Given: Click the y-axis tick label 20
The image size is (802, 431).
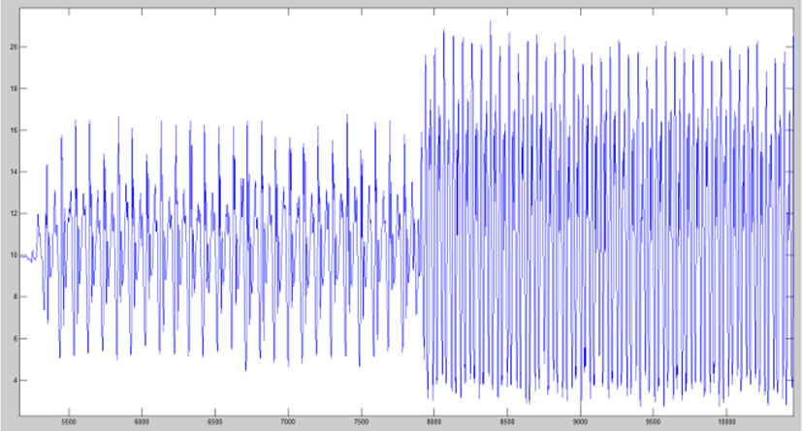Looking at the screenshot, I should (x=14, y=47).
